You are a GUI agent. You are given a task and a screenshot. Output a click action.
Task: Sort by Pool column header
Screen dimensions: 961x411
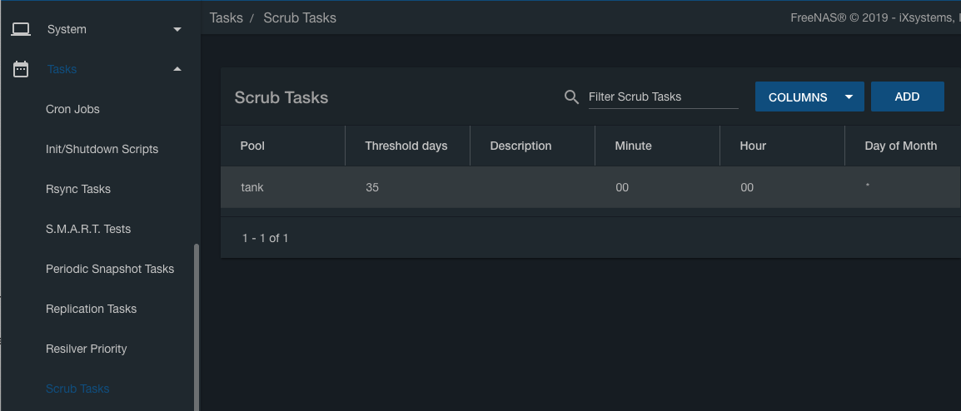click(252, 146)
